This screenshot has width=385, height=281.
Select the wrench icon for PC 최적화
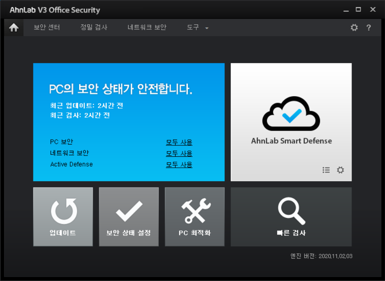tap(194, 210)
